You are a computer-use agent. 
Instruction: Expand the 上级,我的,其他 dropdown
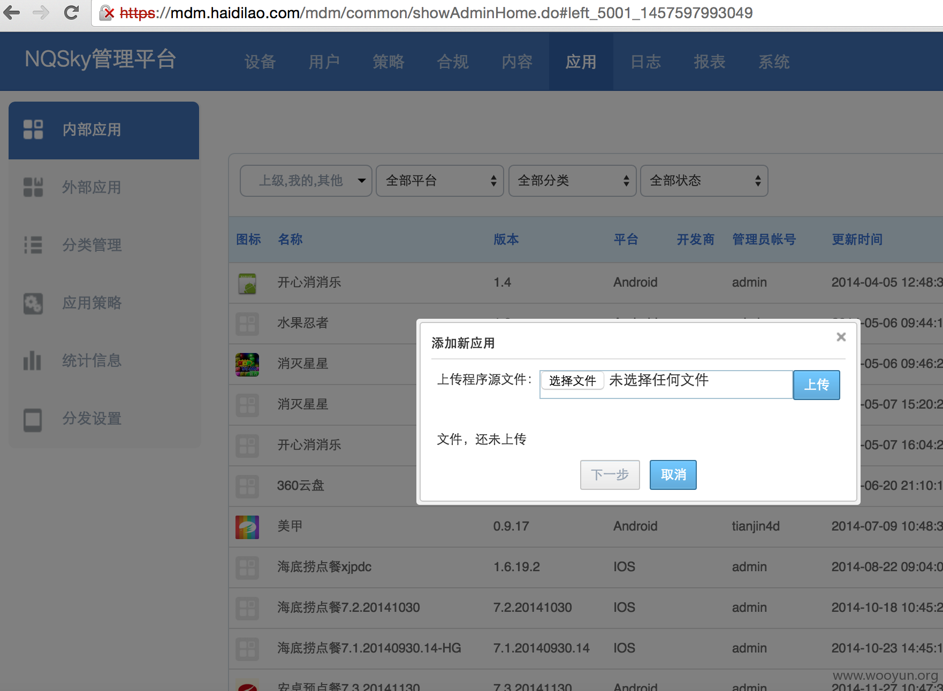point(306,181)
